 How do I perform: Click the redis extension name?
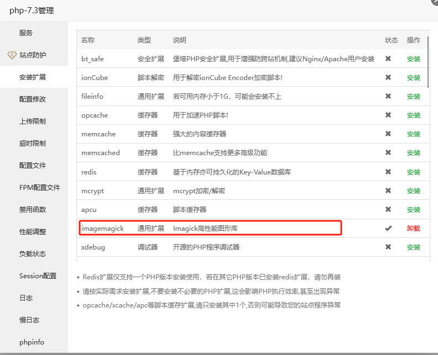coord(89,172)
